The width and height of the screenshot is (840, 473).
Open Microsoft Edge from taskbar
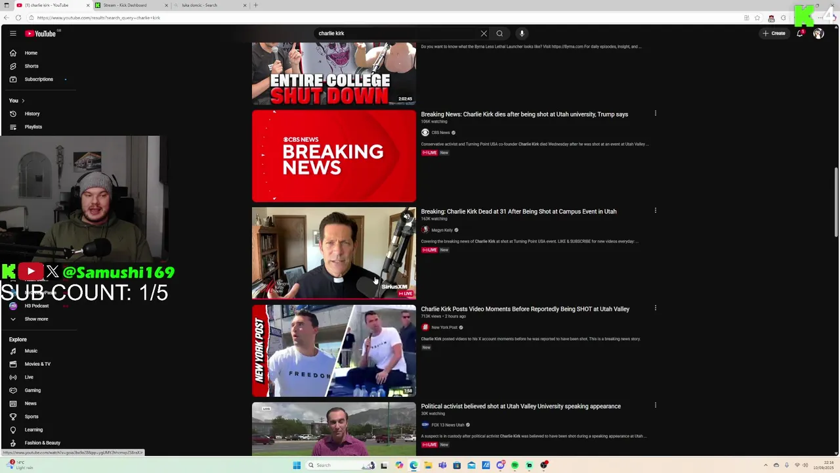click(x=413, y=465)
